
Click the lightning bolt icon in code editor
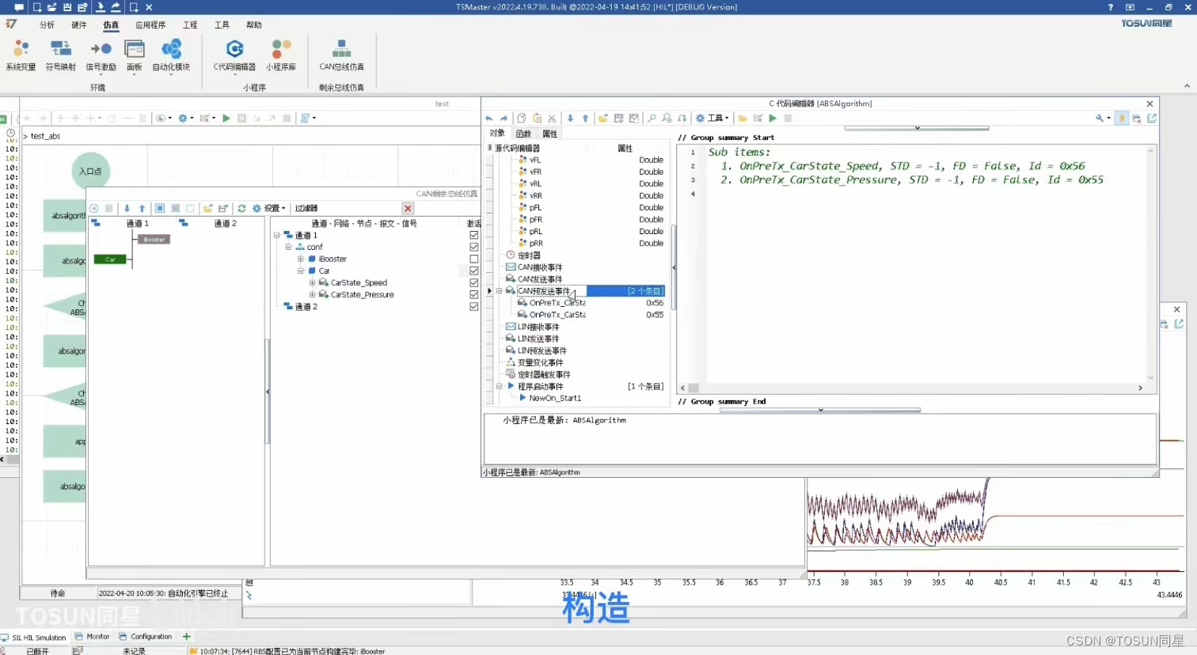coord(1122,119)
